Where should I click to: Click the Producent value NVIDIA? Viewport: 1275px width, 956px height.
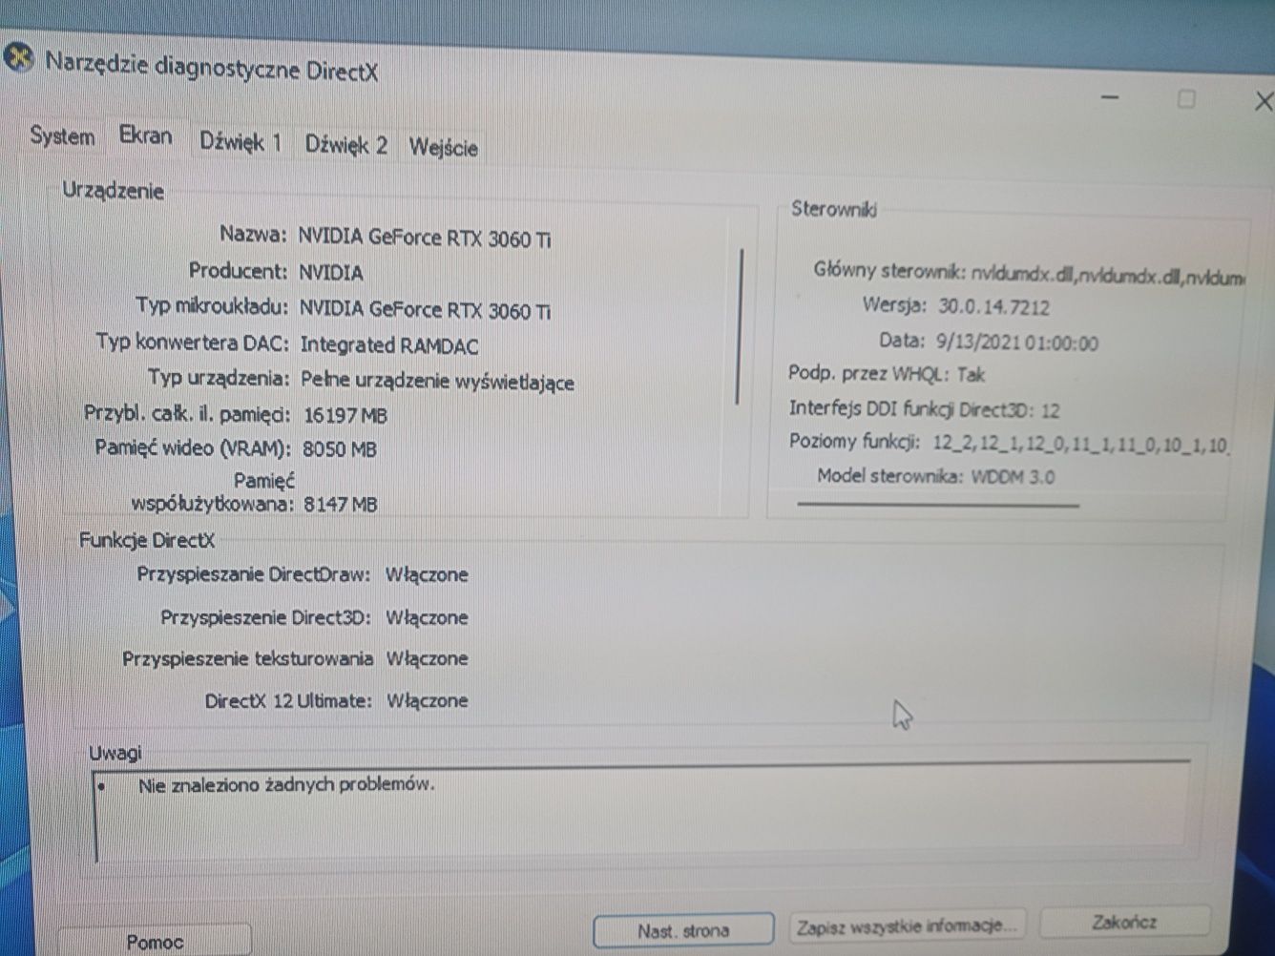[331, 273]
